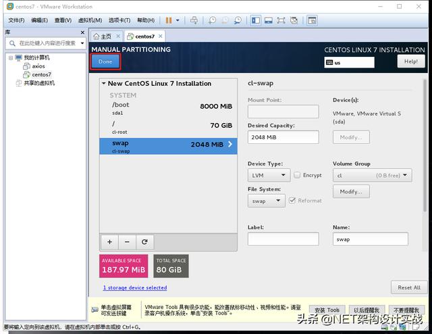Viewport: 432px width, 334px height.
Task: Click the Done button
Action: (105, 62)
